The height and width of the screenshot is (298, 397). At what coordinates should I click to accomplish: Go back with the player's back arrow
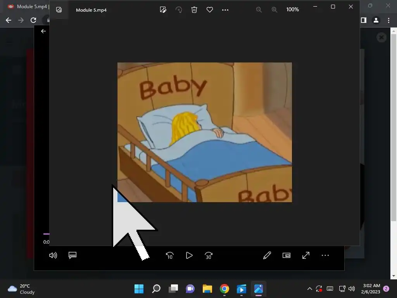pyautogui.click(x=43, y=31)
